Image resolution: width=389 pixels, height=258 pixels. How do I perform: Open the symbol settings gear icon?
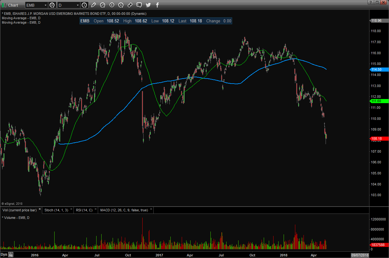(52, 5)
